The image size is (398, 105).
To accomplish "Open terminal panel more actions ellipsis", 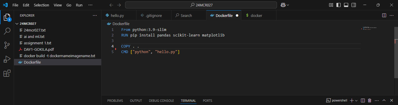I will coord(377,100).
